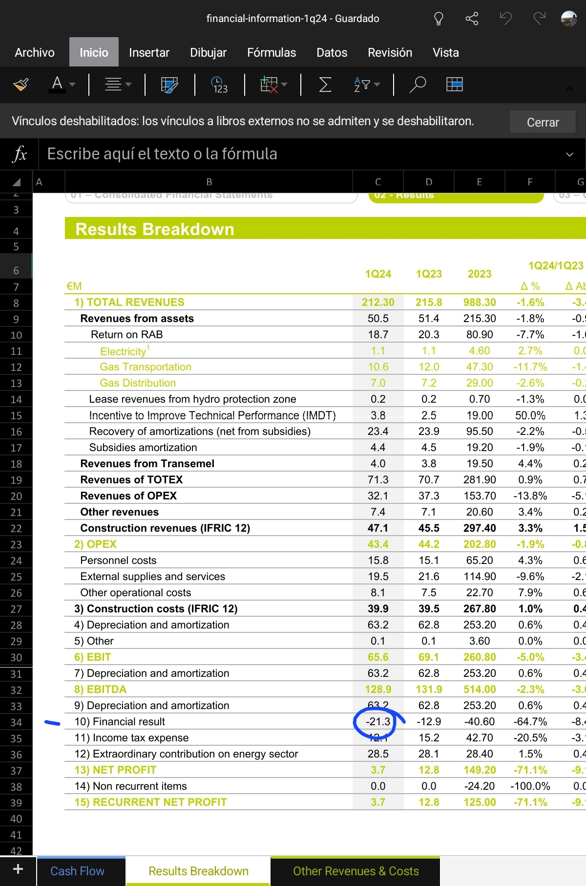Expand the alignment dropdown arrow
The width and height of the screenshot is (586, 886).
click(x=128, y=85)
